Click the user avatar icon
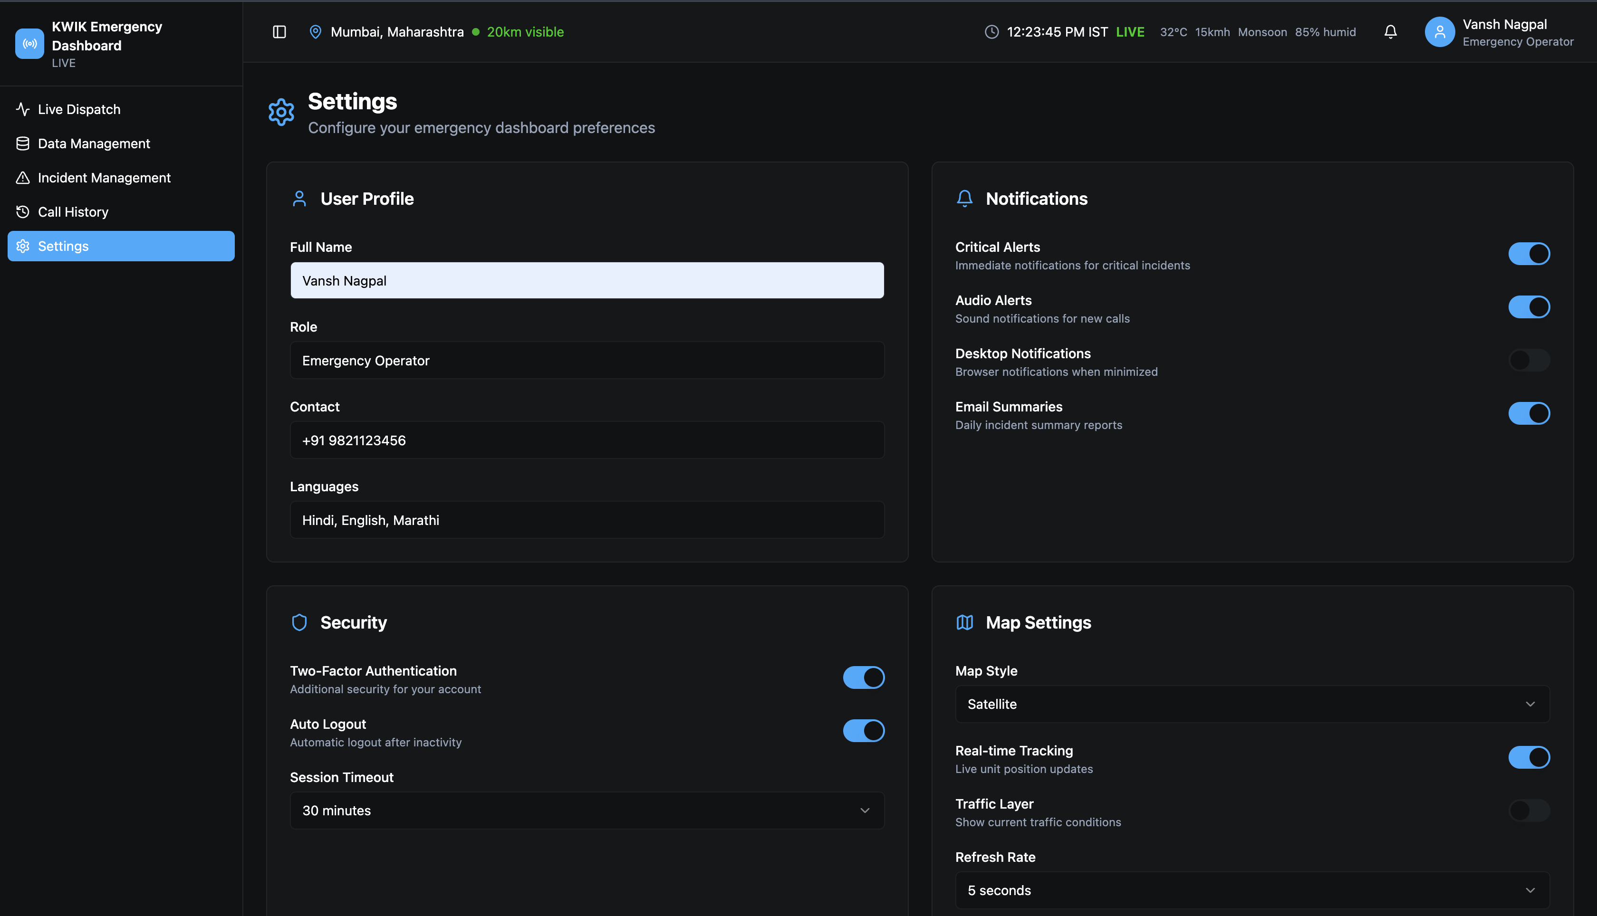This screenshot has height=916, width=1597. tap(1440, 32)
